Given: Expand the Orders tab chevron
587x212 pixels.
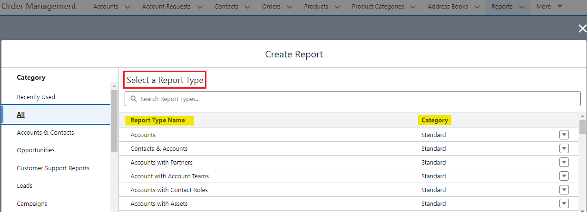Looking at the screenshot, I should (290, 7).
